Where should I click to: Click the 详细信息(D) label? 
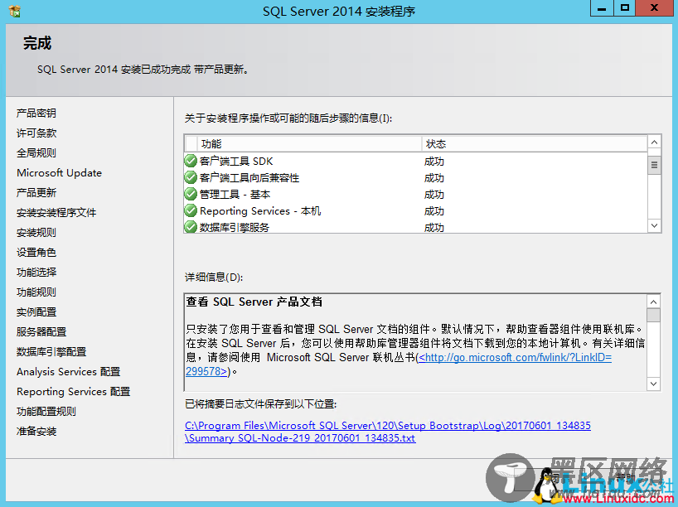click(214, 277)
